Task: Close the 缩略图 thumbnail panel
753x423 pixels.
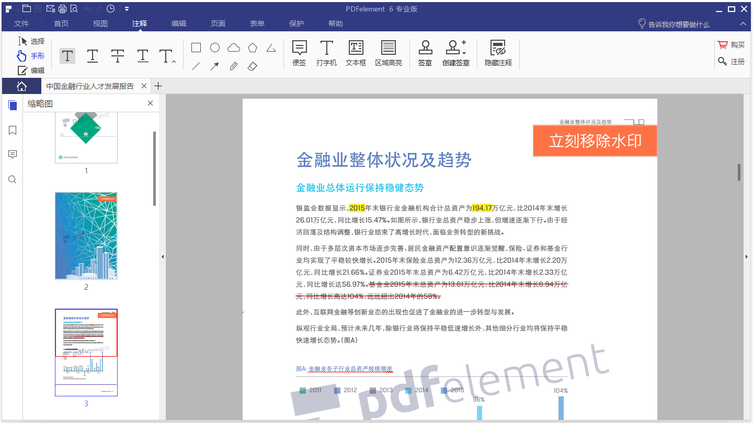Action: point(151,103)
